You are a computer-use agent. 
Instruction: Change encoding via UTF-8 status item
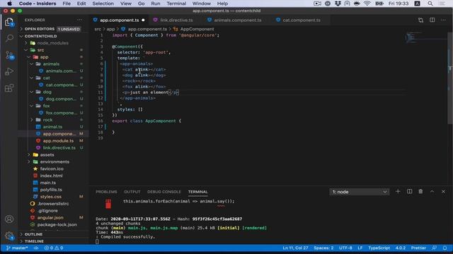click(345, 248)
